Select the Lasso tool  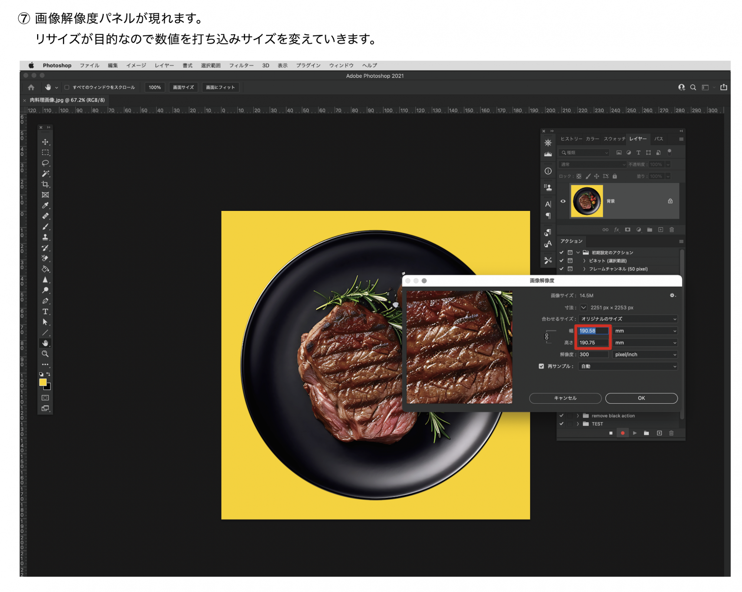tap(45, 163)
